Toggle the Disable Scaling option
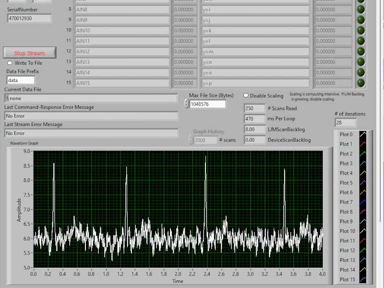 (x=246, y=96)
